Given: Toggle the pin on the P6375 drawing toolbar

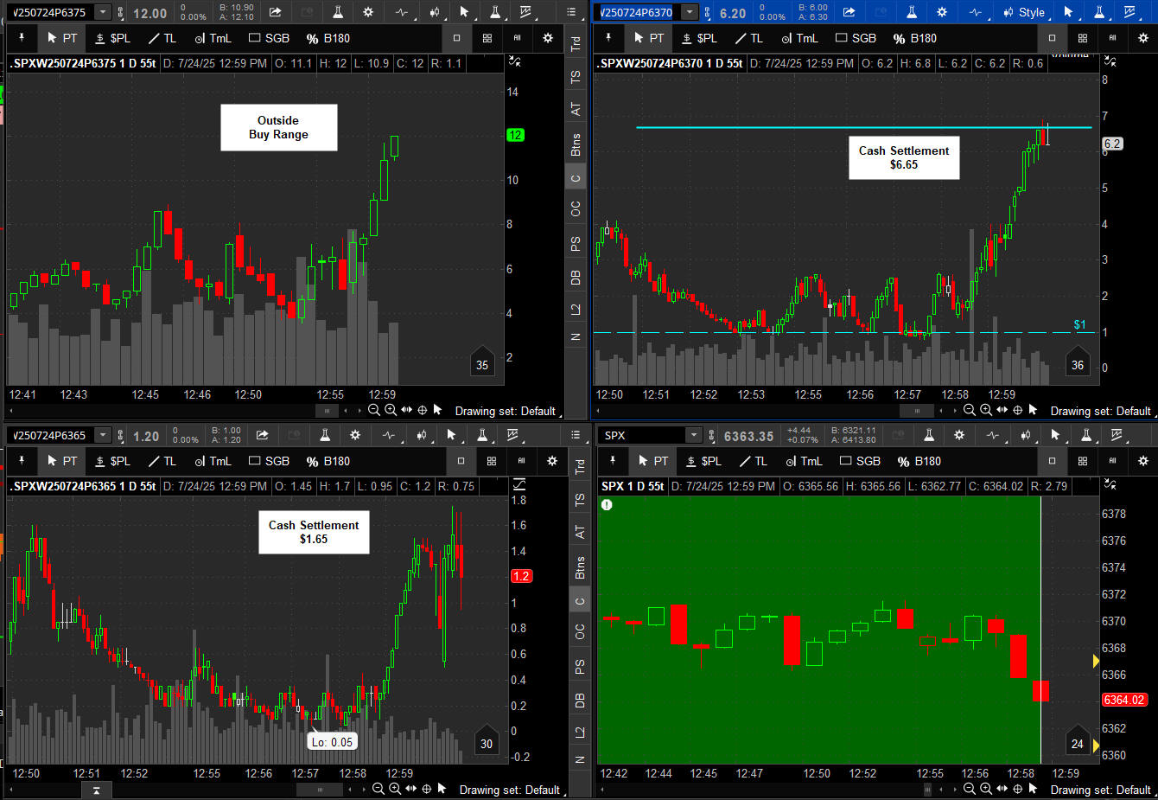Looking at the screenshot, I should (22, 38).
